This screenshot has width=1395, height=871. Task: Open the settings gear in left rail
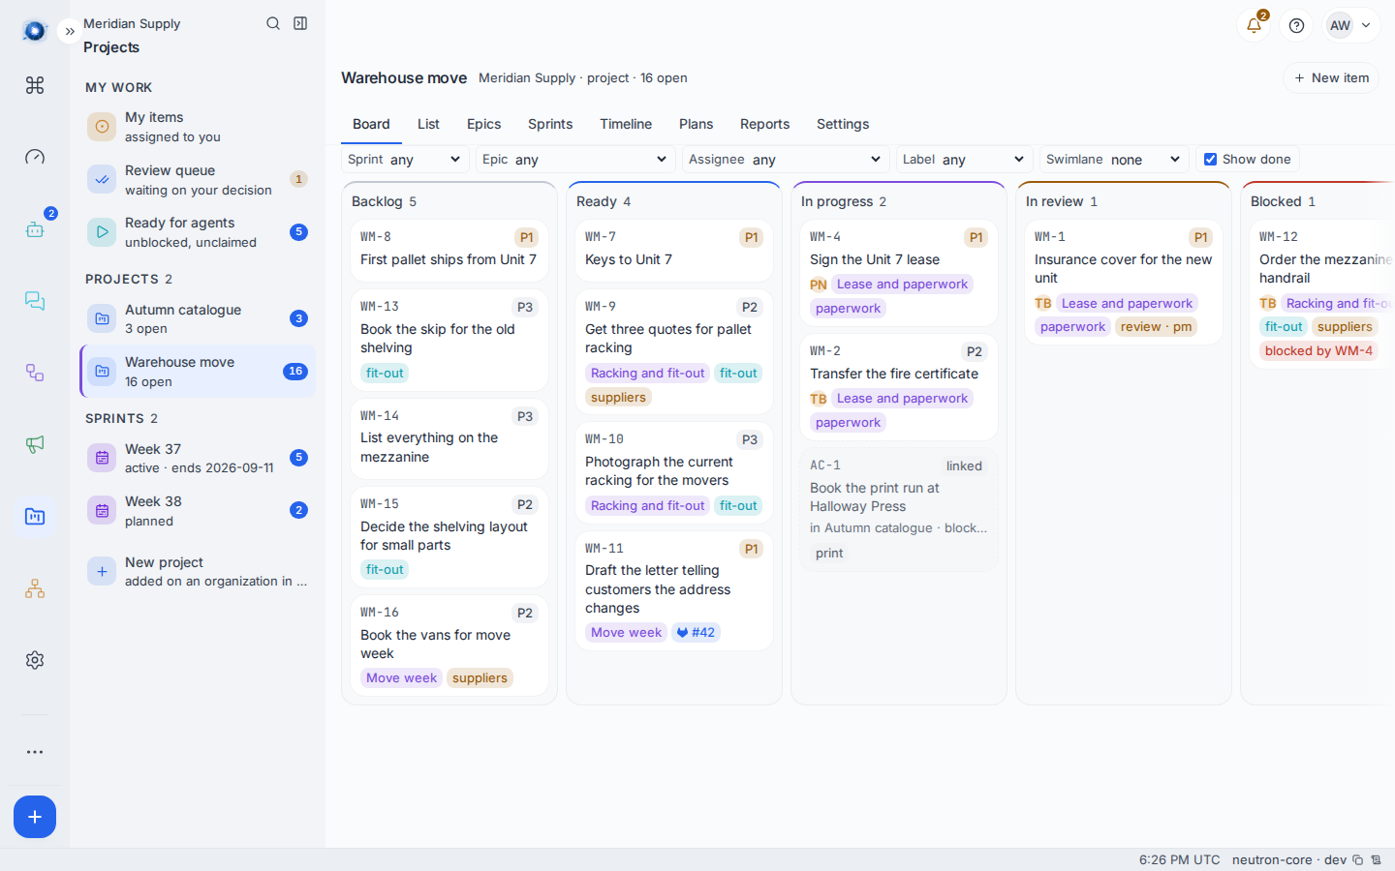(35, 660)
